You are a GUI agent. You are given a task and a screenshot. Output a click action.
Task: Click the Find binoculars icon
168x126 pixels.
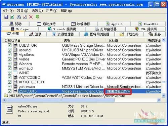(x=18, y=17)
